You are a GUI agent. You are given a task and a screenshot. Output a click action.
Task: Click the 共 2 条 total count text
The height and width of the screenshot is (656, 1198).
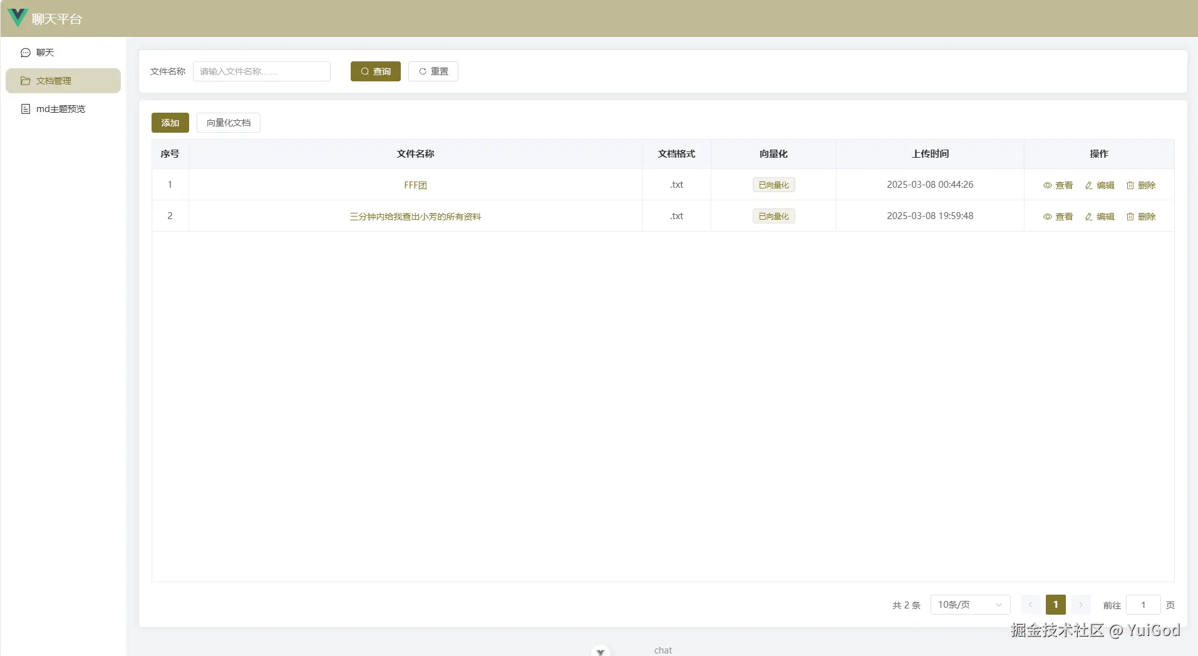(906, 605)
